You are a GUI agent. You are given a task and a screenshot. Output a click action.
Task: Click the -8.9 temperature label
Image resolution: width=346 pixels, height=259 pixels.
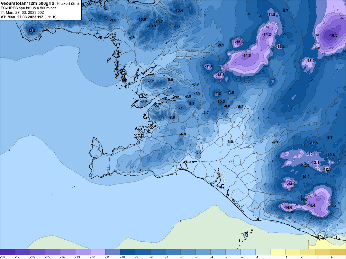[x=191, y=104]
